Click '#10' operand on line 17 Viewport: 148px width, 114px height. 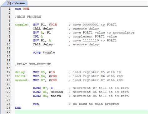[x=52, y=72]
